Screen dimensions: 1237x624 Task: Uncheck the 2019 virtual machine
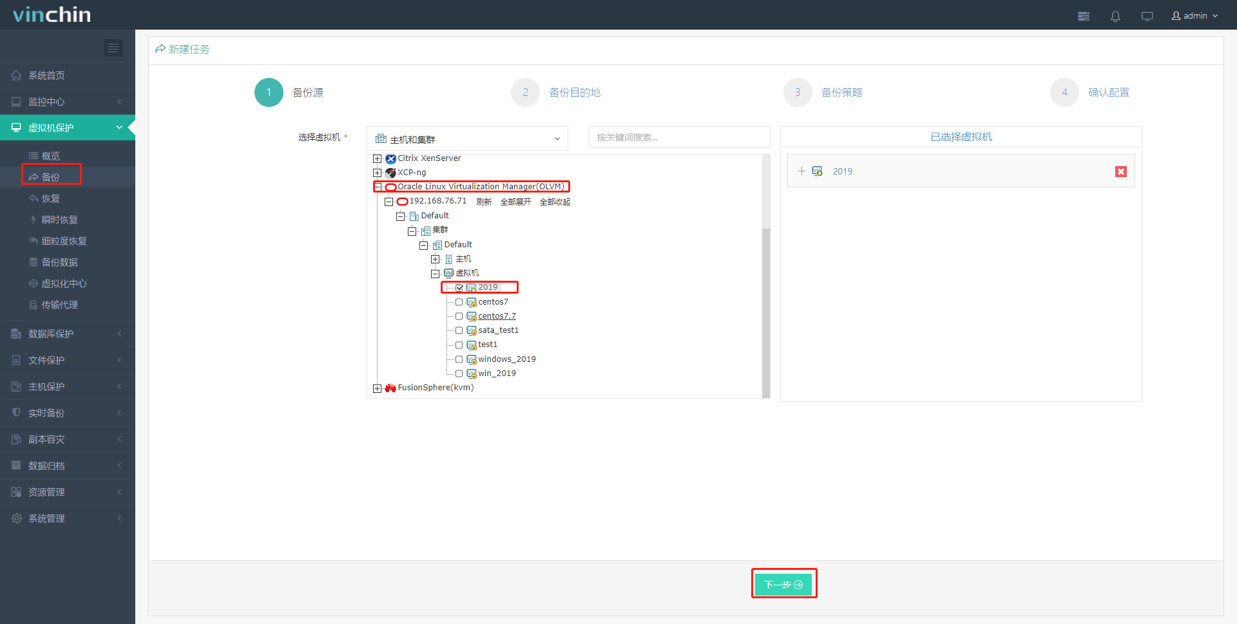coord(459,287)
